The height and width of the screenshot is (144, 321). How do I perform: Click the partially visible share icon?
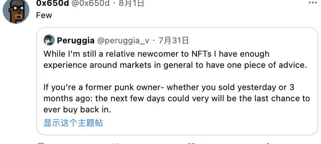268,143
